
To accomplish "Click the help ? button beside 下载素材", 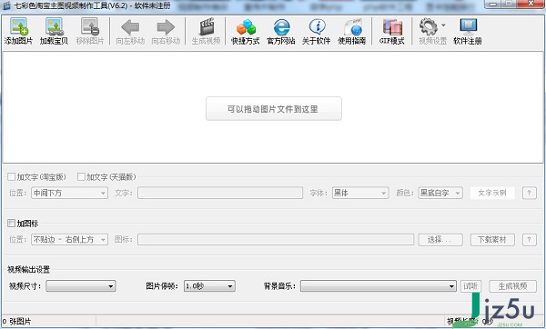I will [x=530, y=239].
